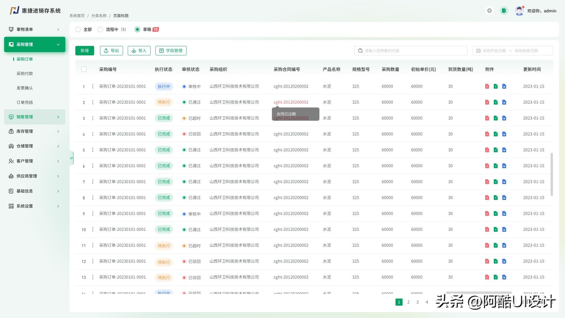Click the admin user avatar
The width and height of the screenshot is (565, 318).
click(519, 11)
